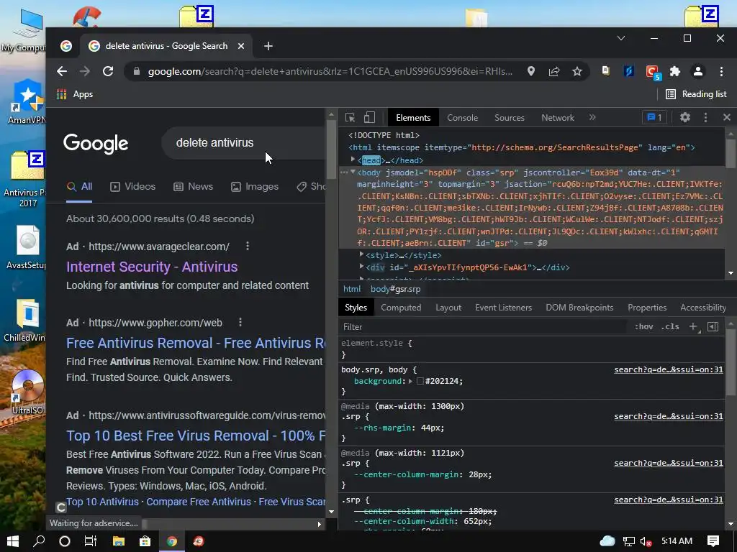
Task: Switch to the Sources tab
Action: point(510,118)
